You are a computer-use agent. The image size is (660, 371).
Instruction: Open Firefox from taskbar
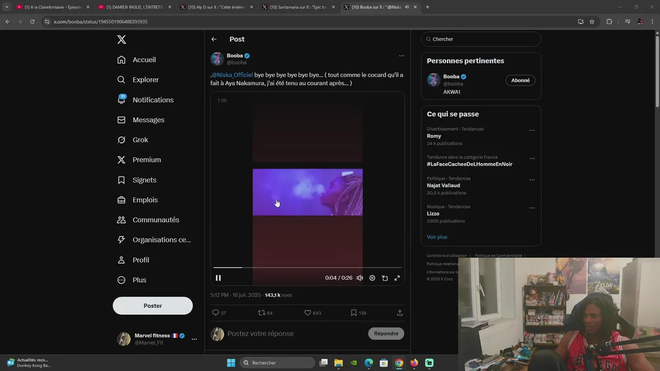tap(414, 363)
